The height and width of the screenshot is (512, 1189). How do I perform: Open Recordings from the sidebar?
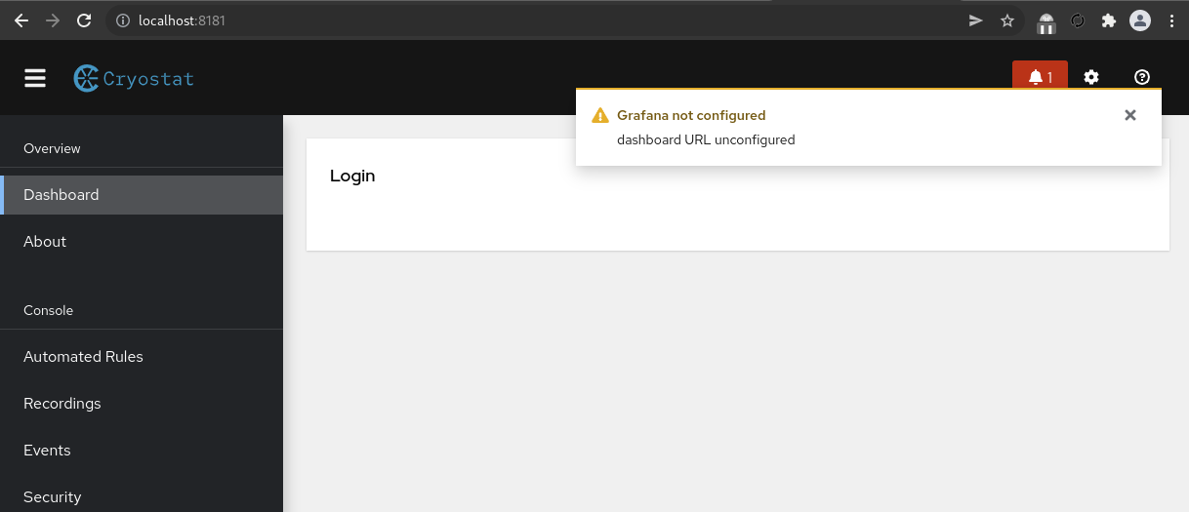pos(142,404)
